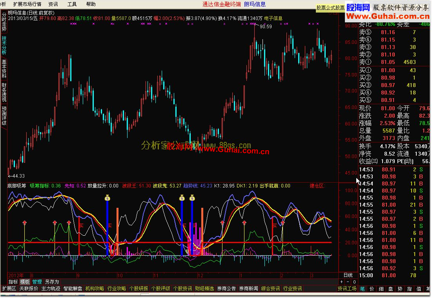432x298 pixels.
Task: Open 关联报价 bottom tab
Action: (x=29, y=288)
